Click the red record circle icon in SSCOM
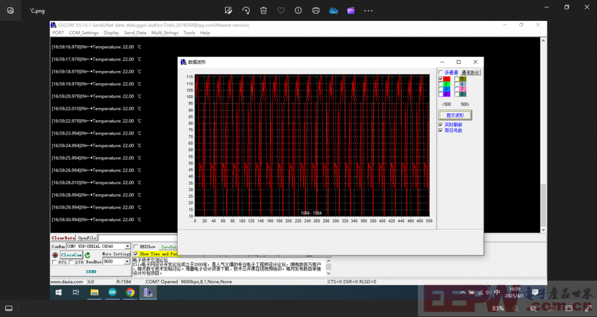Screen dimensions: 597x317 click(x=55, y=255)
